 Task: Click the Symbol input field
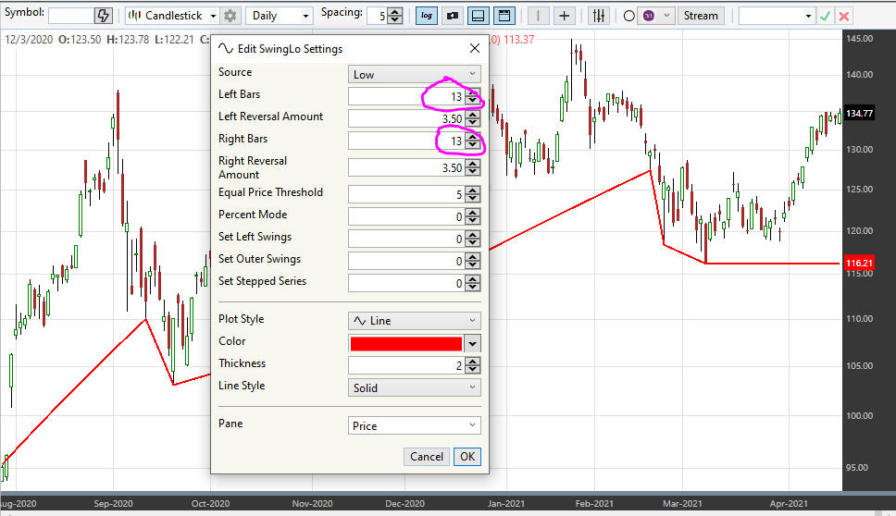(x=71, y=16)
